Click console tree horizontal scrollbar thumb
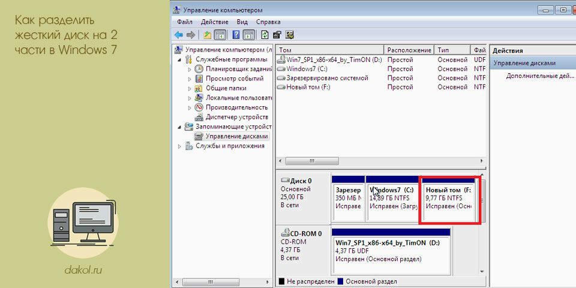The image size is (576, 288). [210, 283]
